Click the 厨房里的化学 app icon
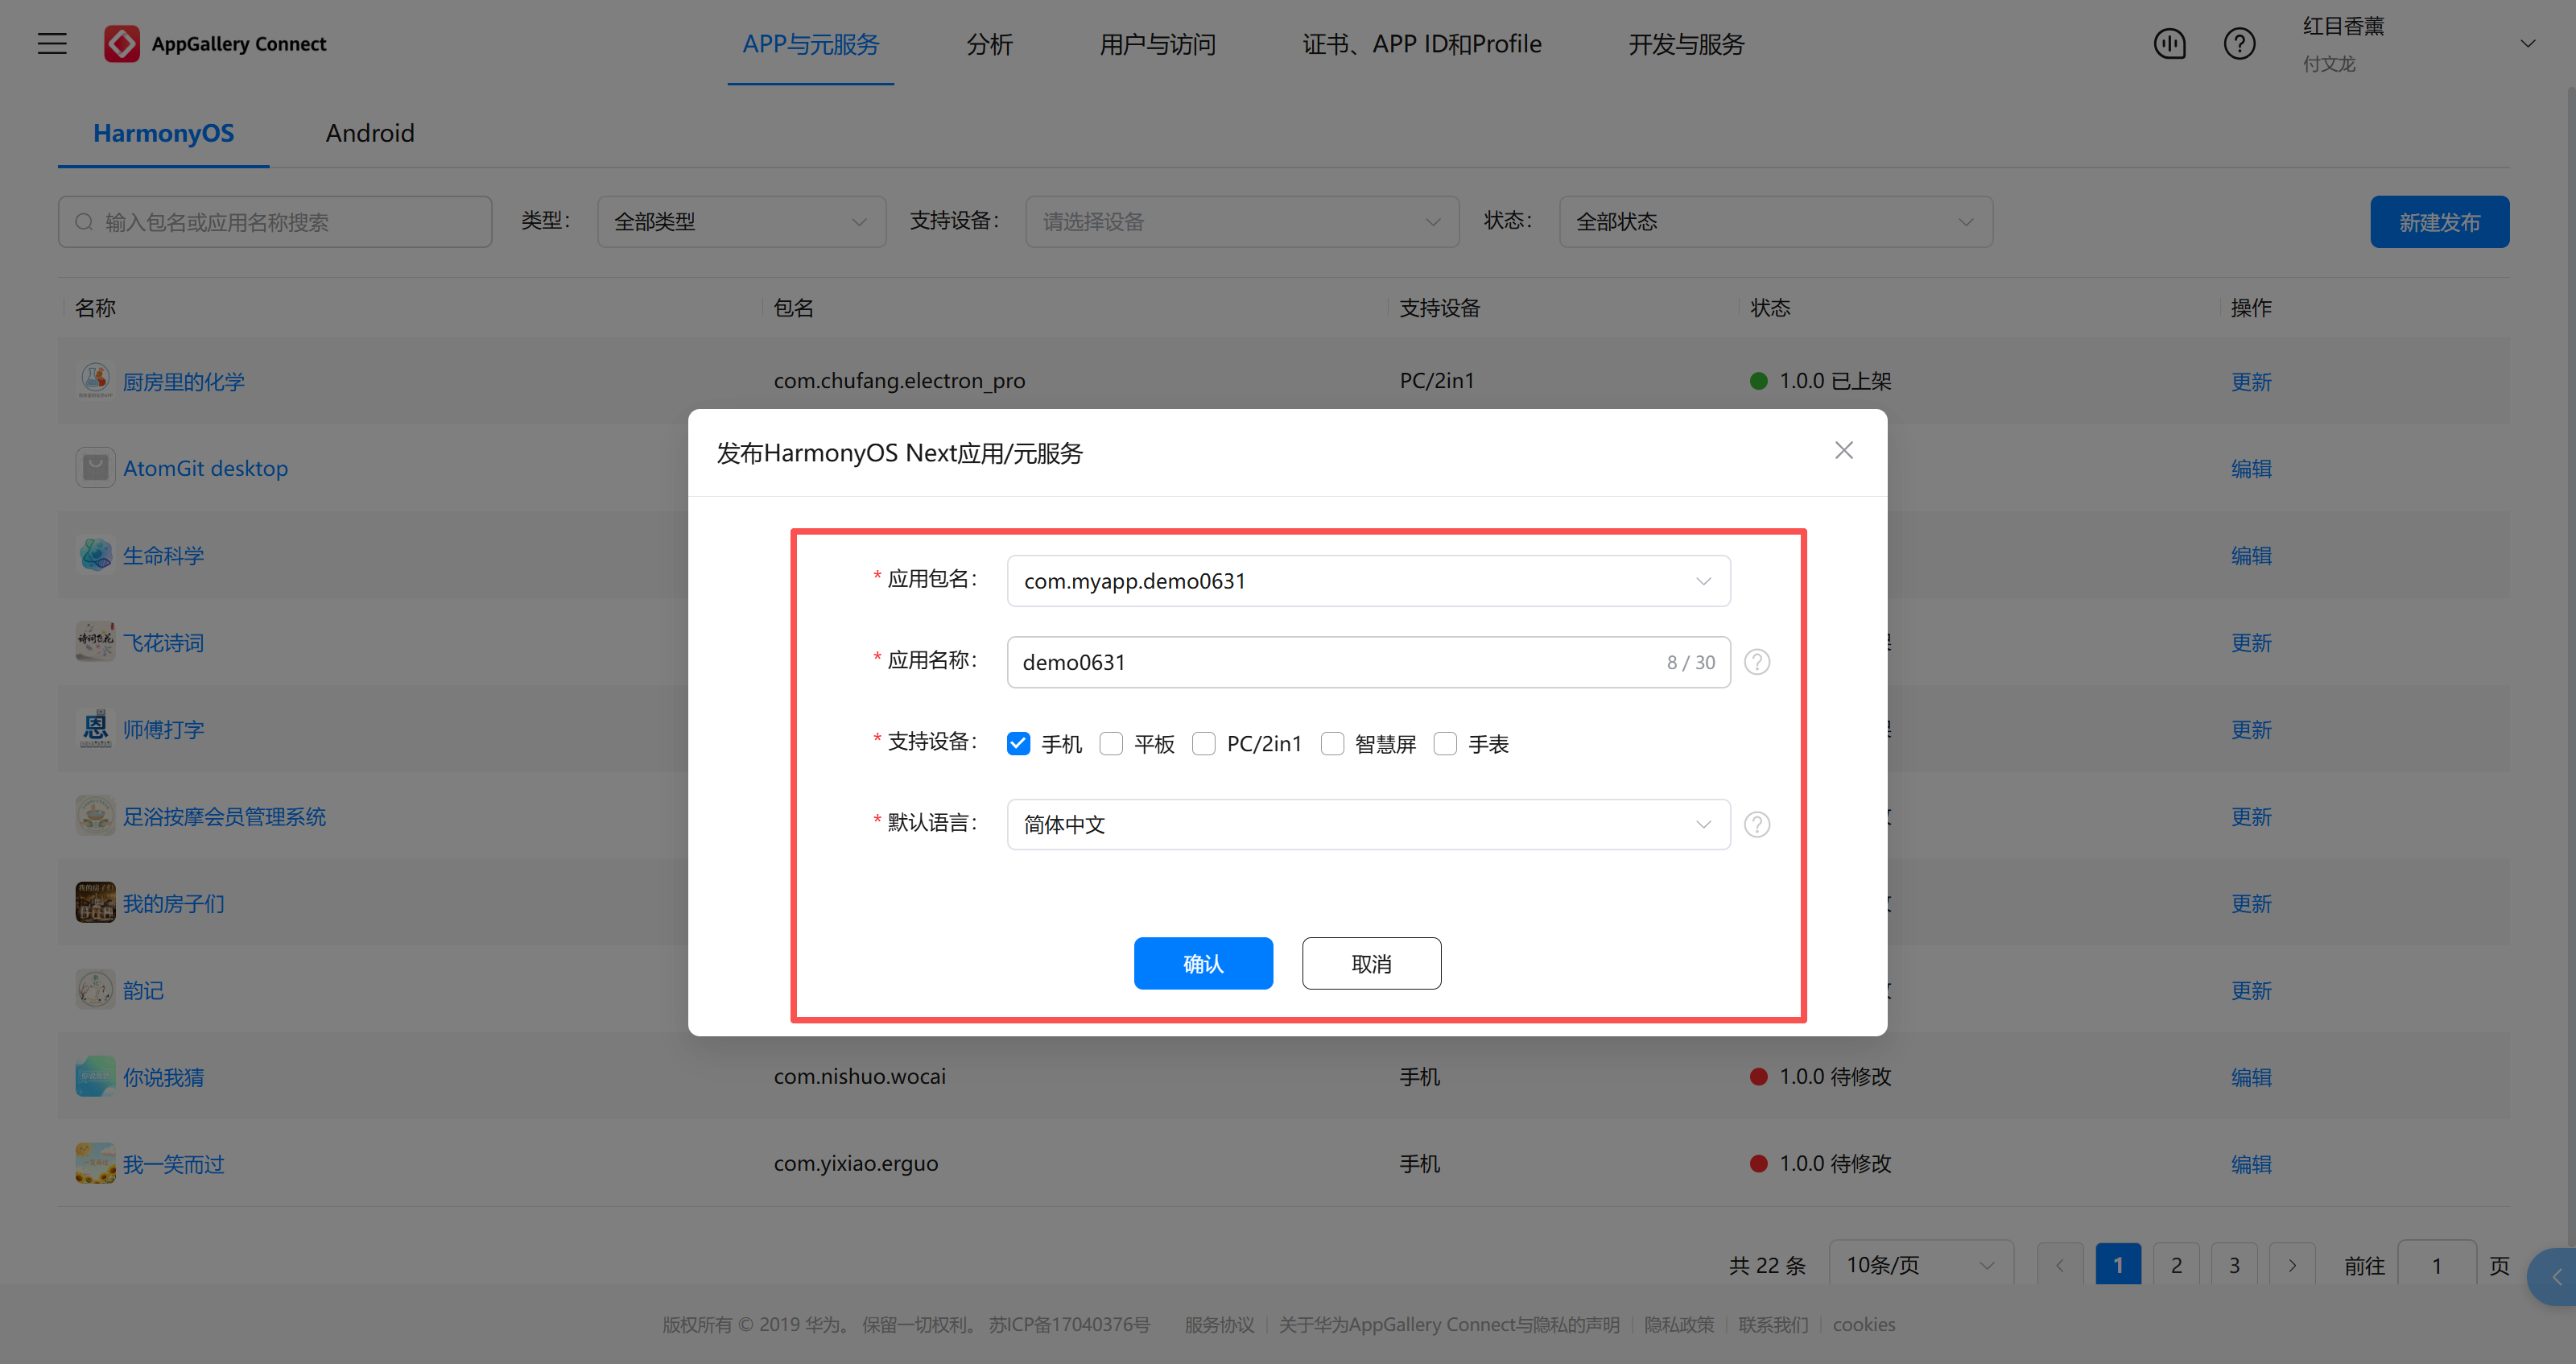Screen dimensions: 2576x1364 (95, 381)
